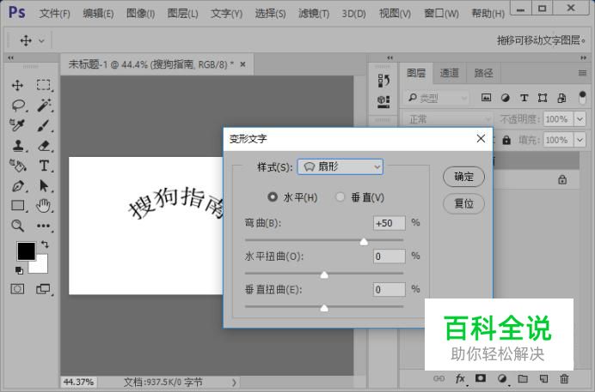The width and height of the screenshot is (595, 392).
Task: Open the 不透明度 opacity dropdown arrow
Action: (580, 119)
